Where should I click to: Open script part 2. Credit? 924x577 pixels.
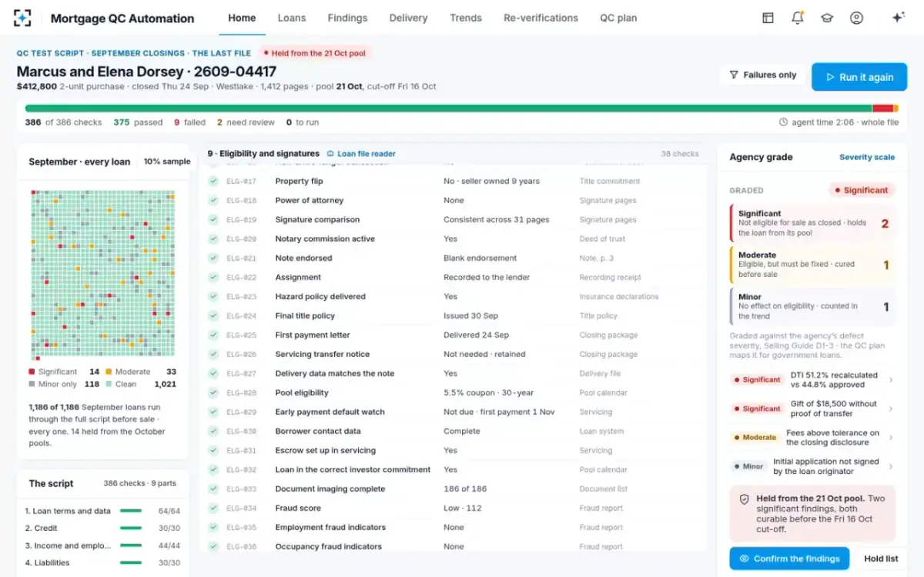click(x=102, y=529)
